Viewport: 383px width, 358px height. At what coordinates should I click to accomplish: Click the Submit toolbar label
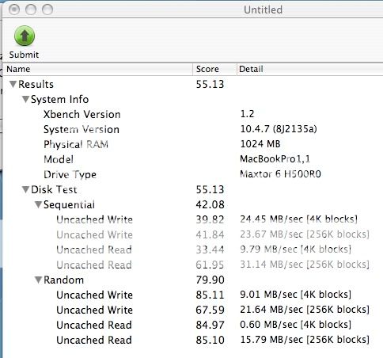(x=24, y=55)
